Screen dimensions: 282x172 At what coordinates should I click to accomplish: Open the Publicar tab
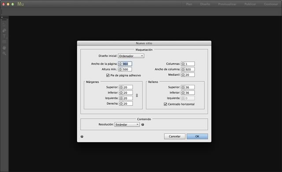coord(250,4)
